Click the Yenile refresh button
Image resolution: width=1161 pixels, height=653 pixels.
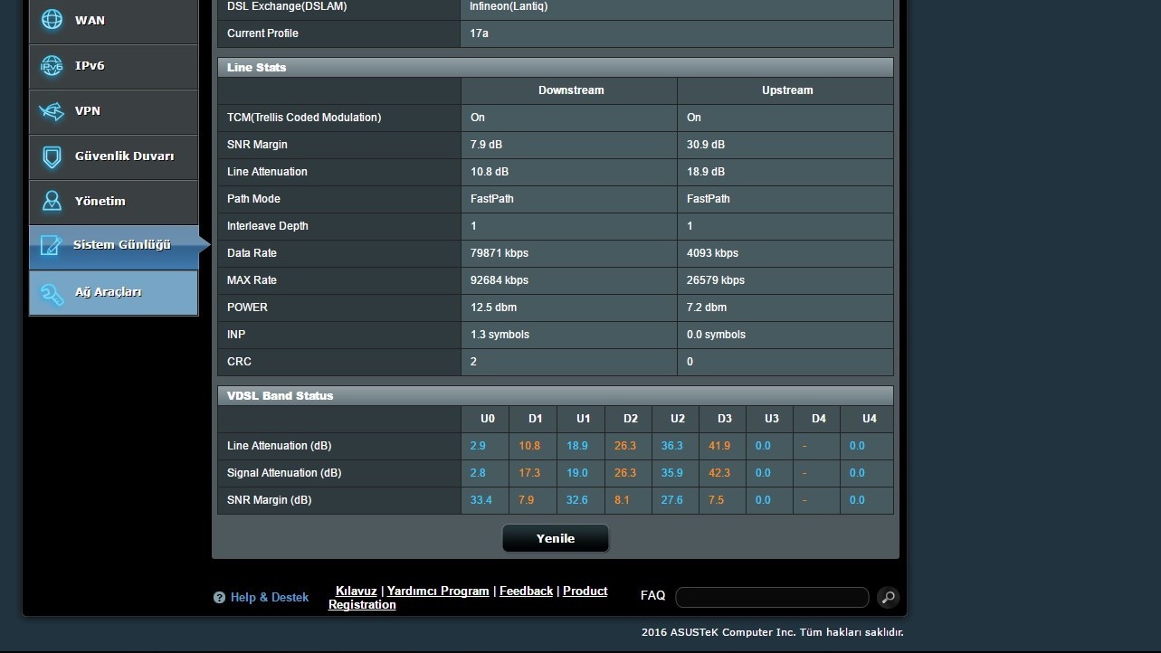(x=556, y=538)
